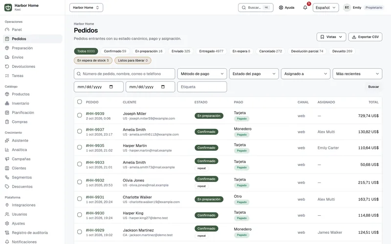Click the Registro de auditoría icon
Viewport: 391px width, 244px height.
[x=7, y=233]
